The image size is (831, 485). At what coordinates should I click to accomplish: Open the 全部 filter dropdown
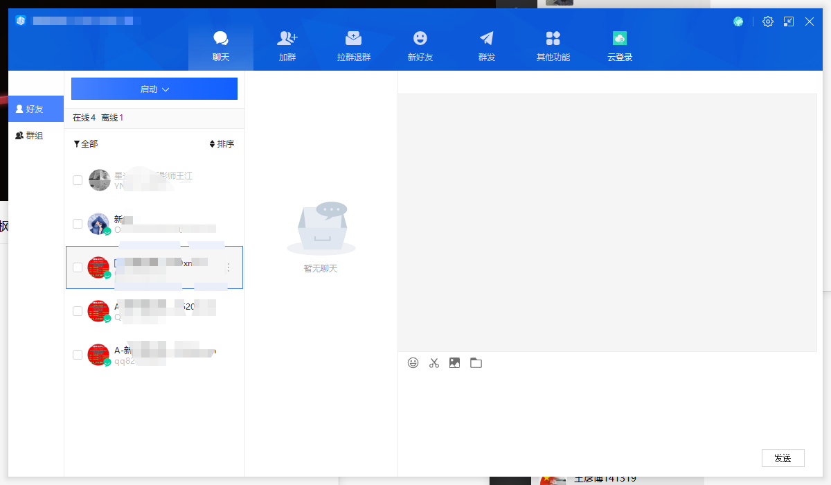coord(86,144)
